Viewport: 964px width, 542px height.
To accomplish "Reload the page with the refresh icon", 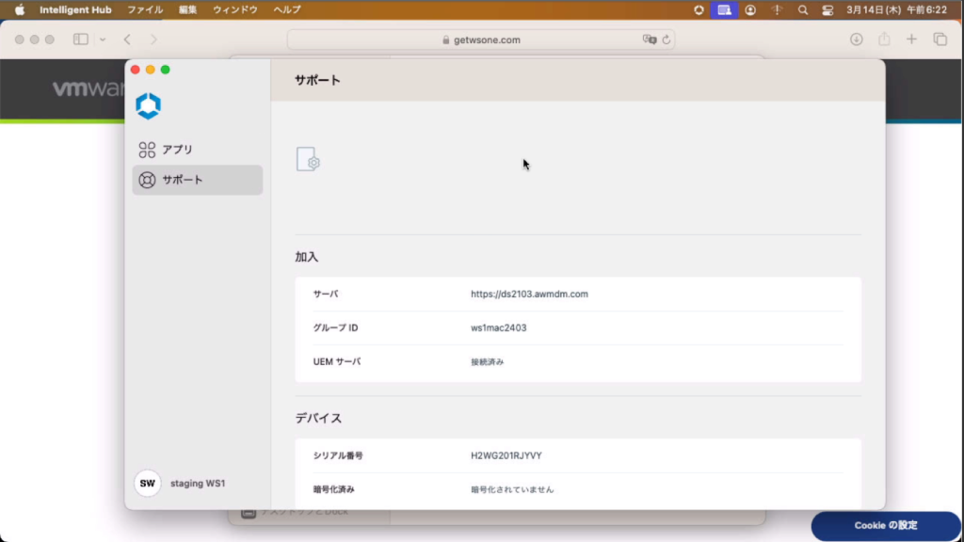I will (x=667, y=40).
